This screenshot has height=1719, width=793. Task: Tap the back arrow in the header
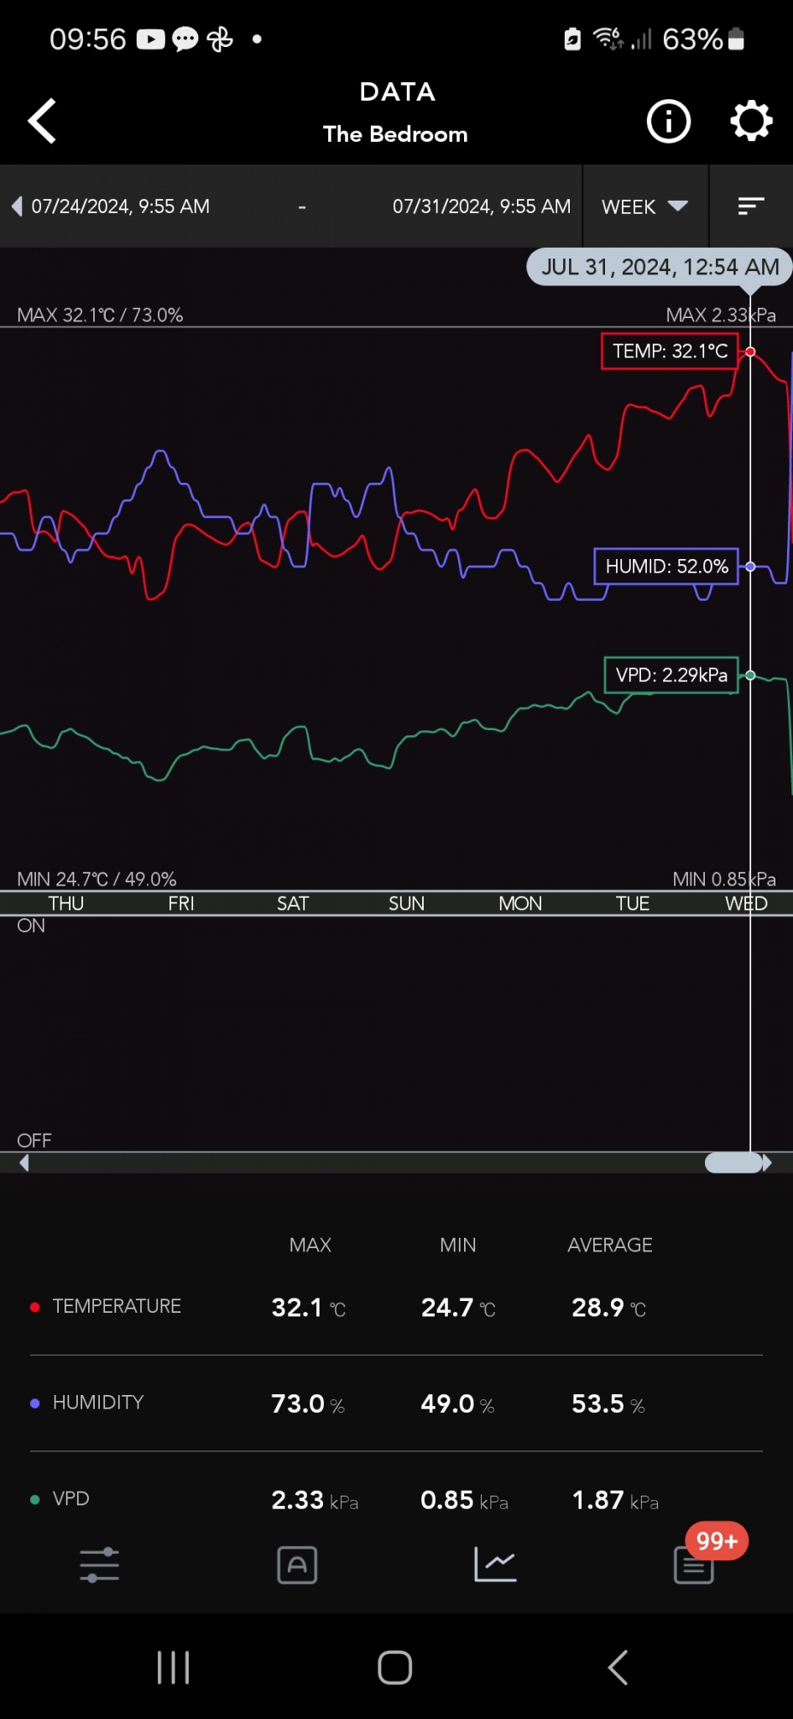pos(43,121)
